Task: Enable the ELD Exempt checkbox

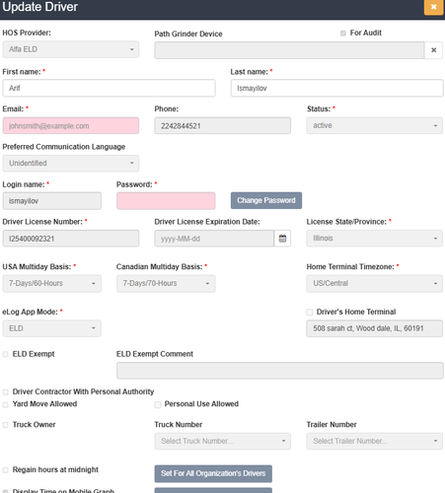Action: pyautogui.click(x=5, y=354)
